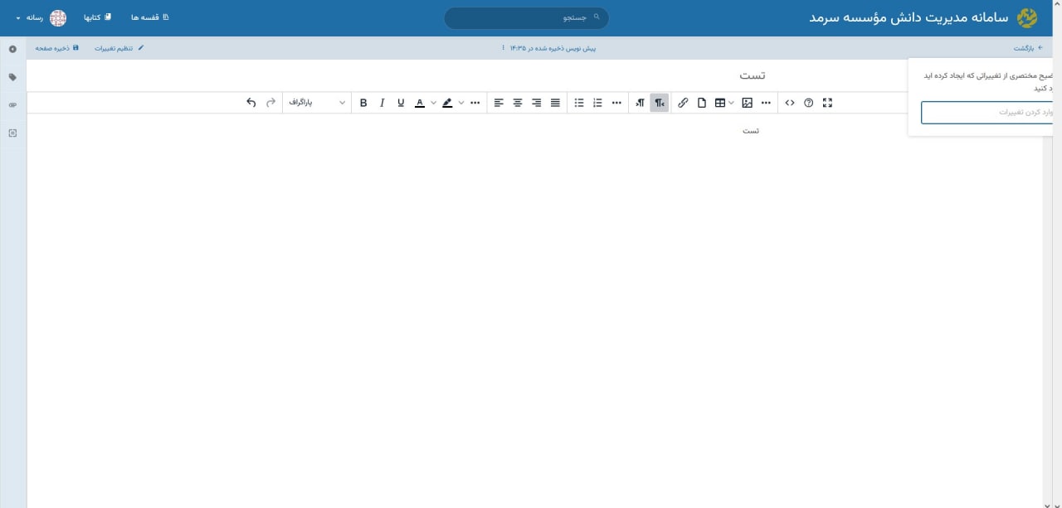Align text to the left

coord(499,103)
